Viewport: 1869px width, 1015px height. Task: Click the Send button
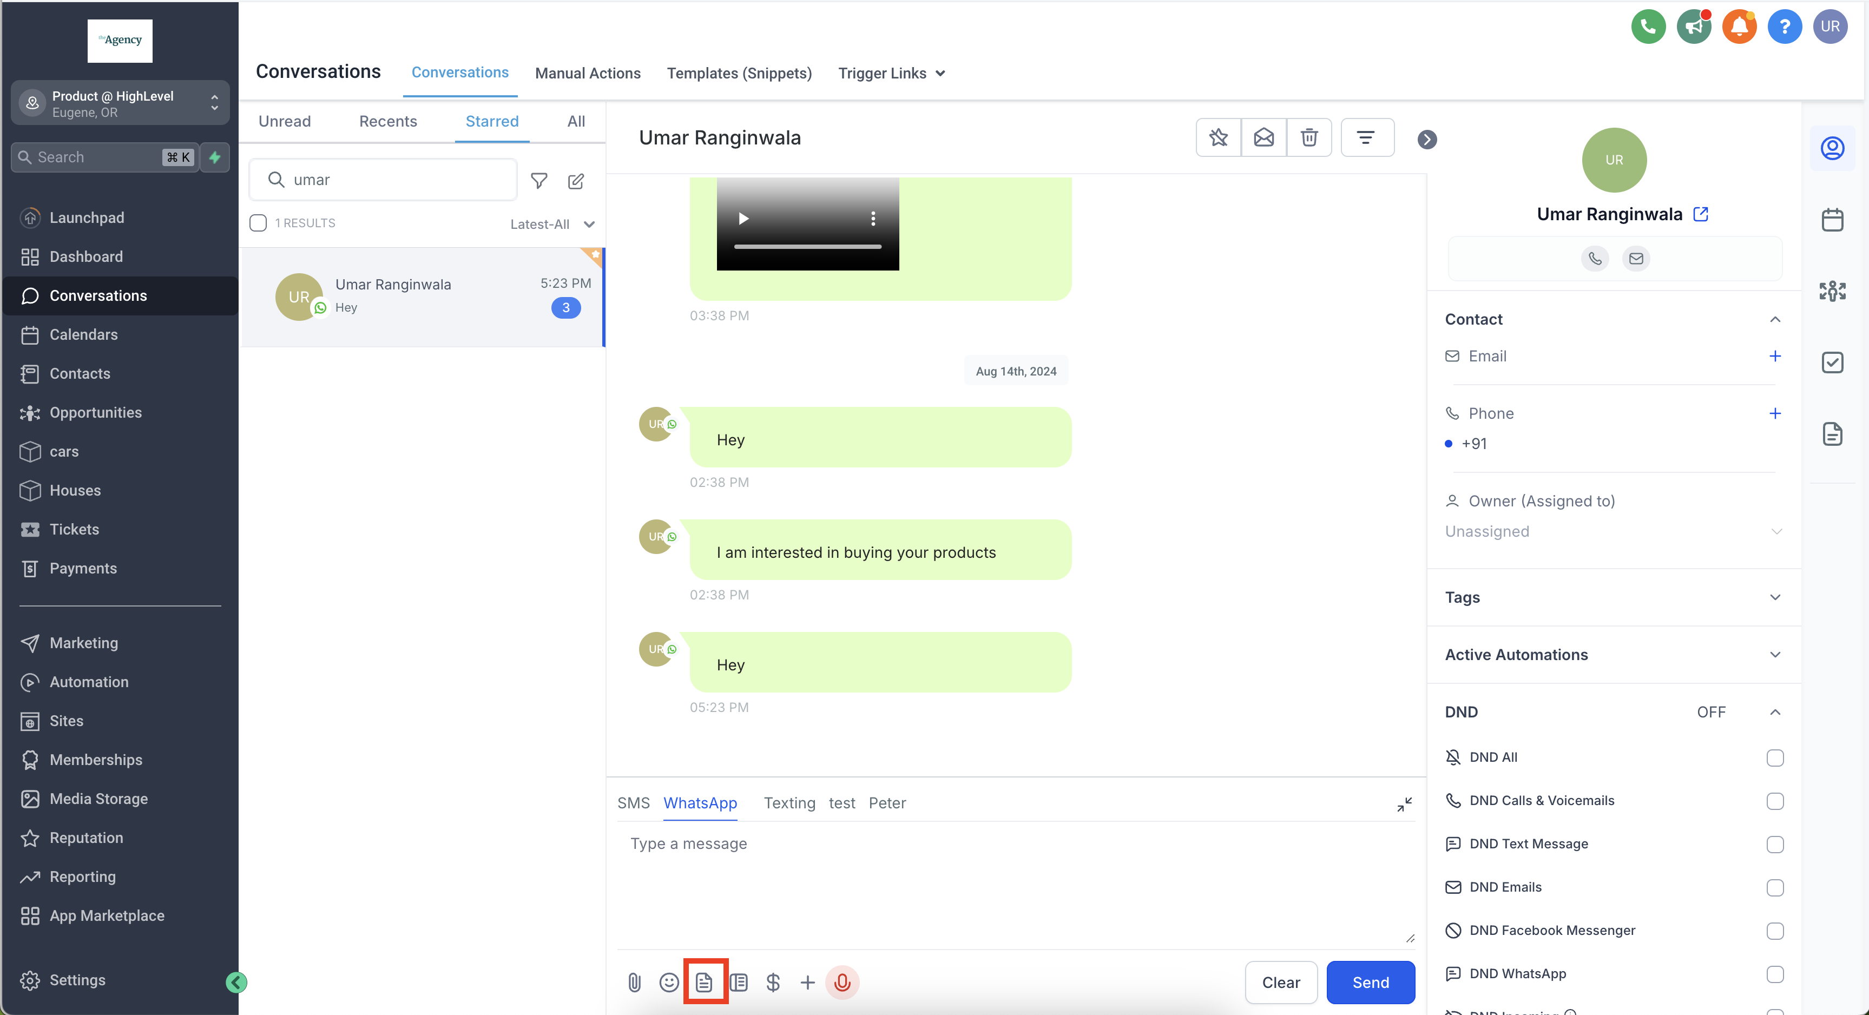(x=1370, y=981)
